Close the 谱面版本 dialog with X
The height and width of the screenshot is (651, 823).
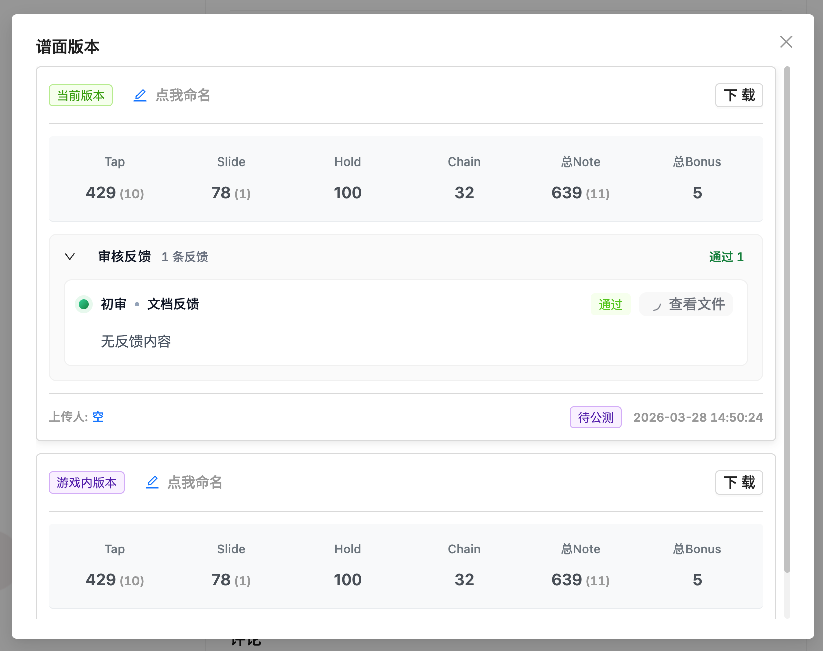pos(786,42)
